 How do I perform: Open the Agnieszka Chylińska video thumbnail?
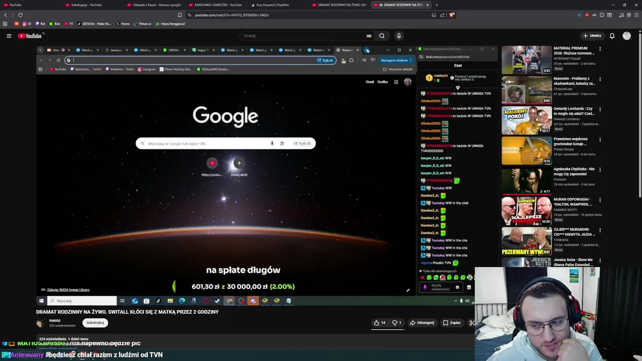526,180
